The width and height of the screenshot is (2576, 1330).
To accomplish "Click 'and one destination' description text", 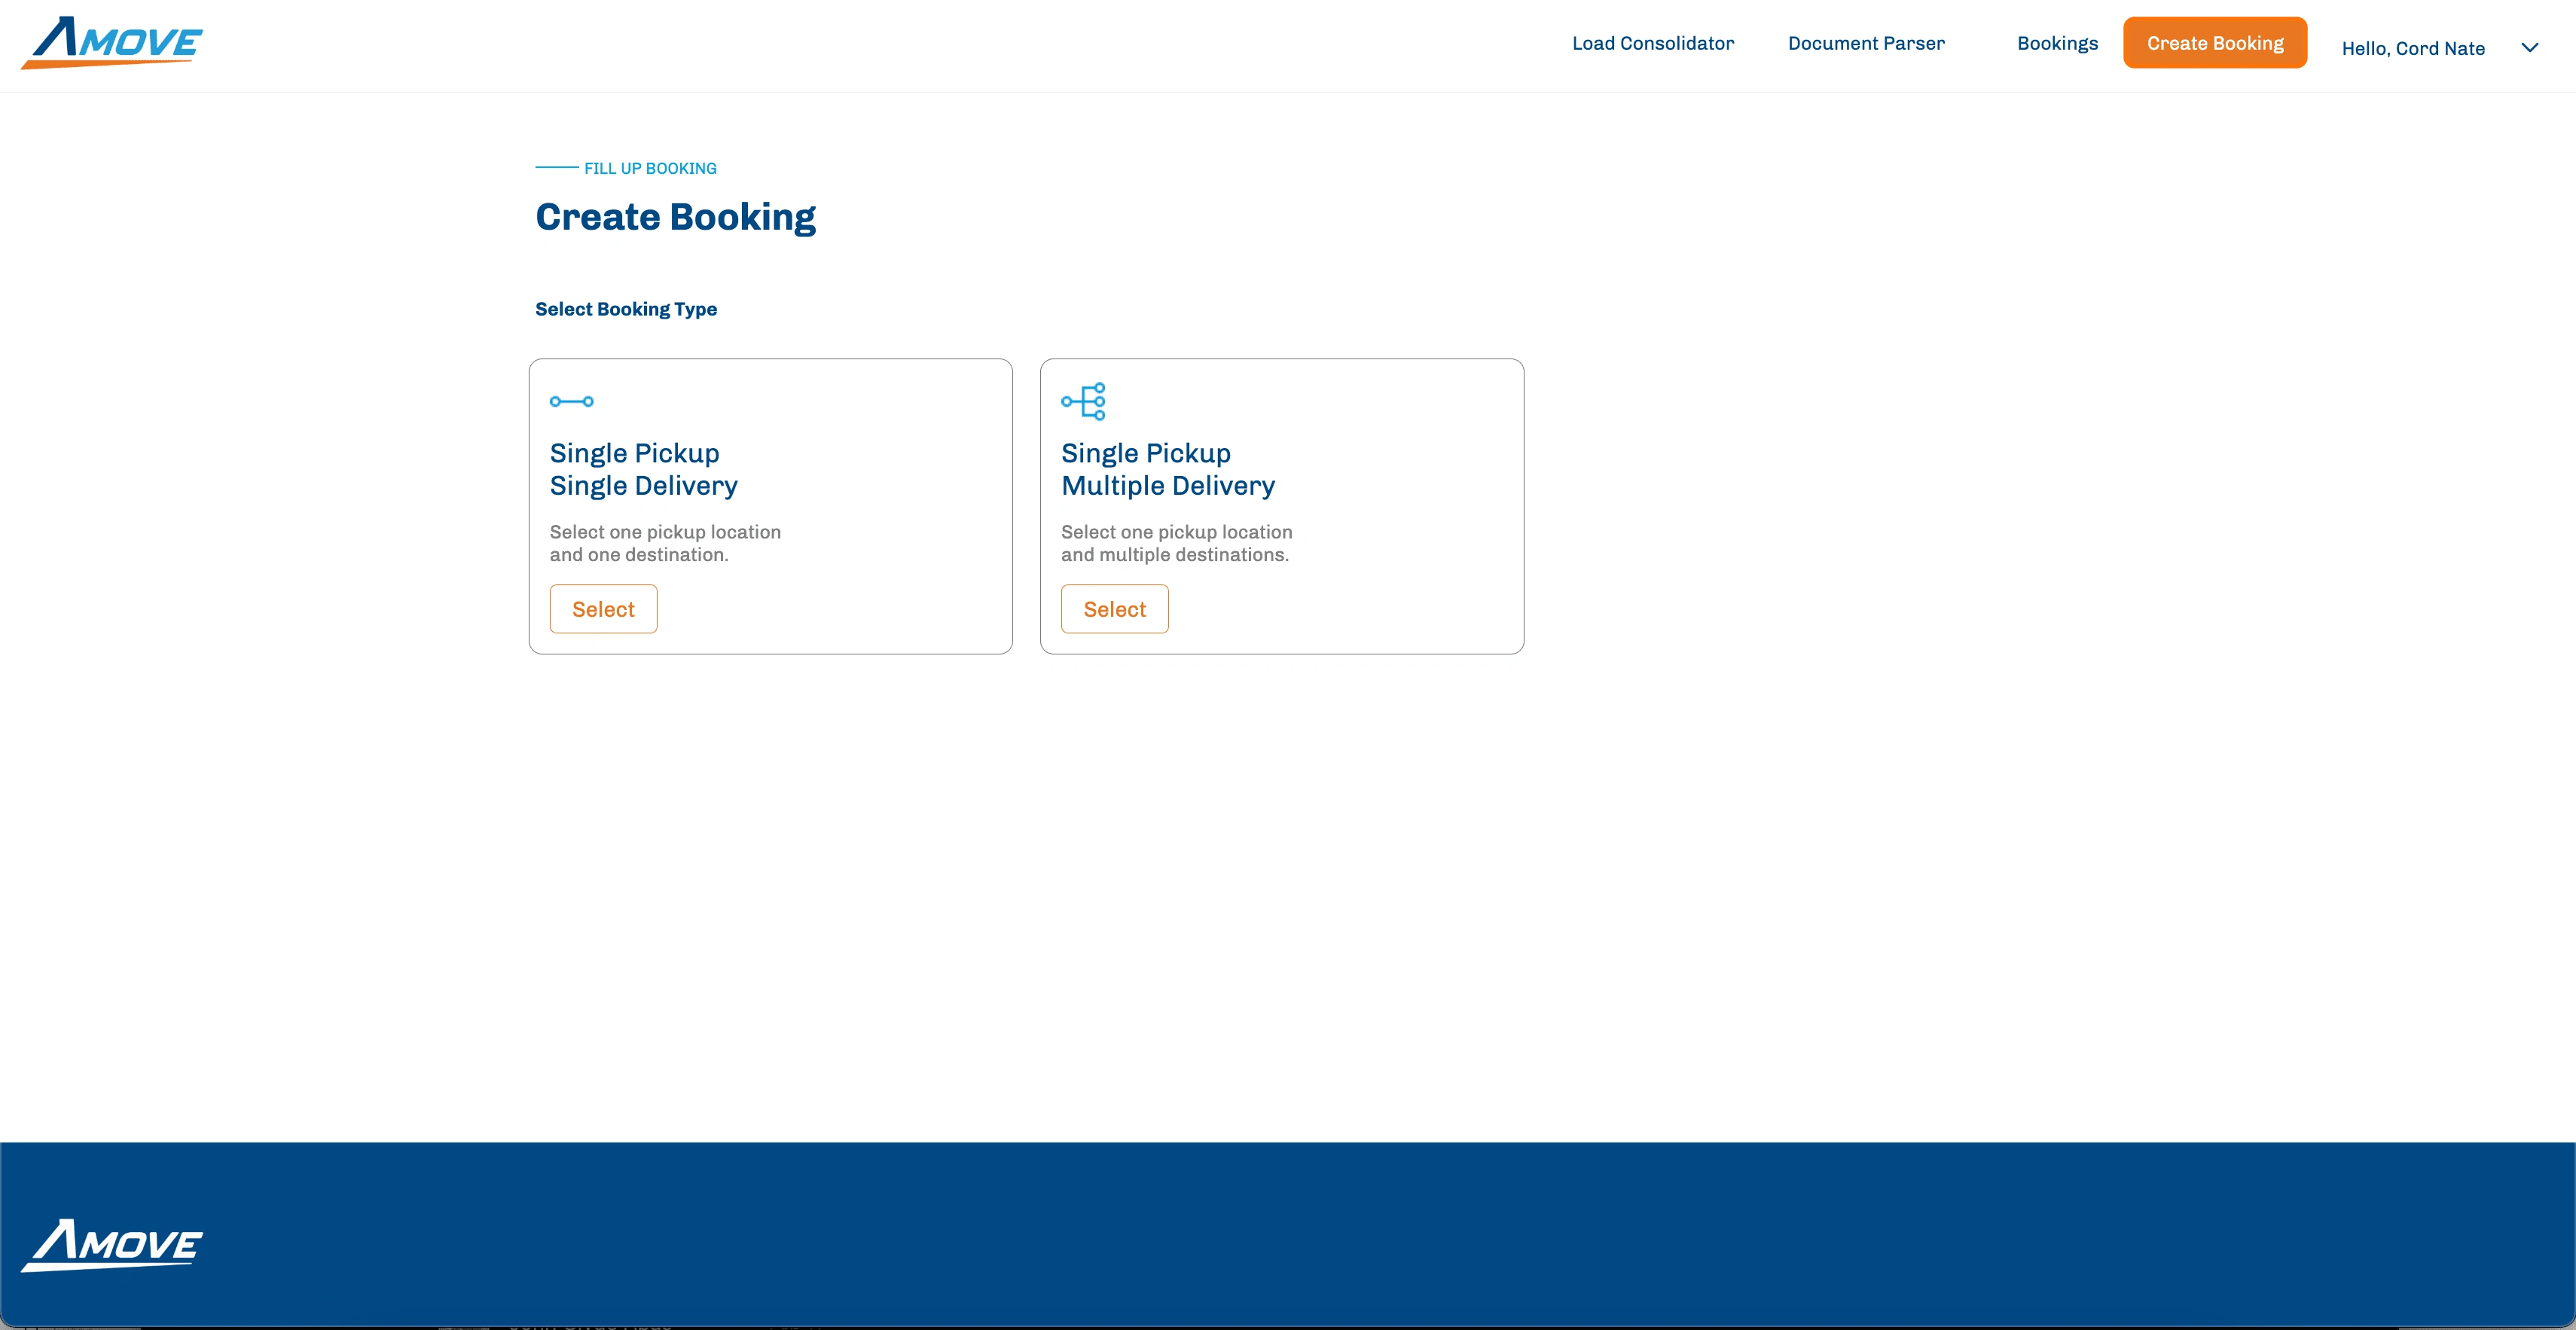I will click(638, 555).
